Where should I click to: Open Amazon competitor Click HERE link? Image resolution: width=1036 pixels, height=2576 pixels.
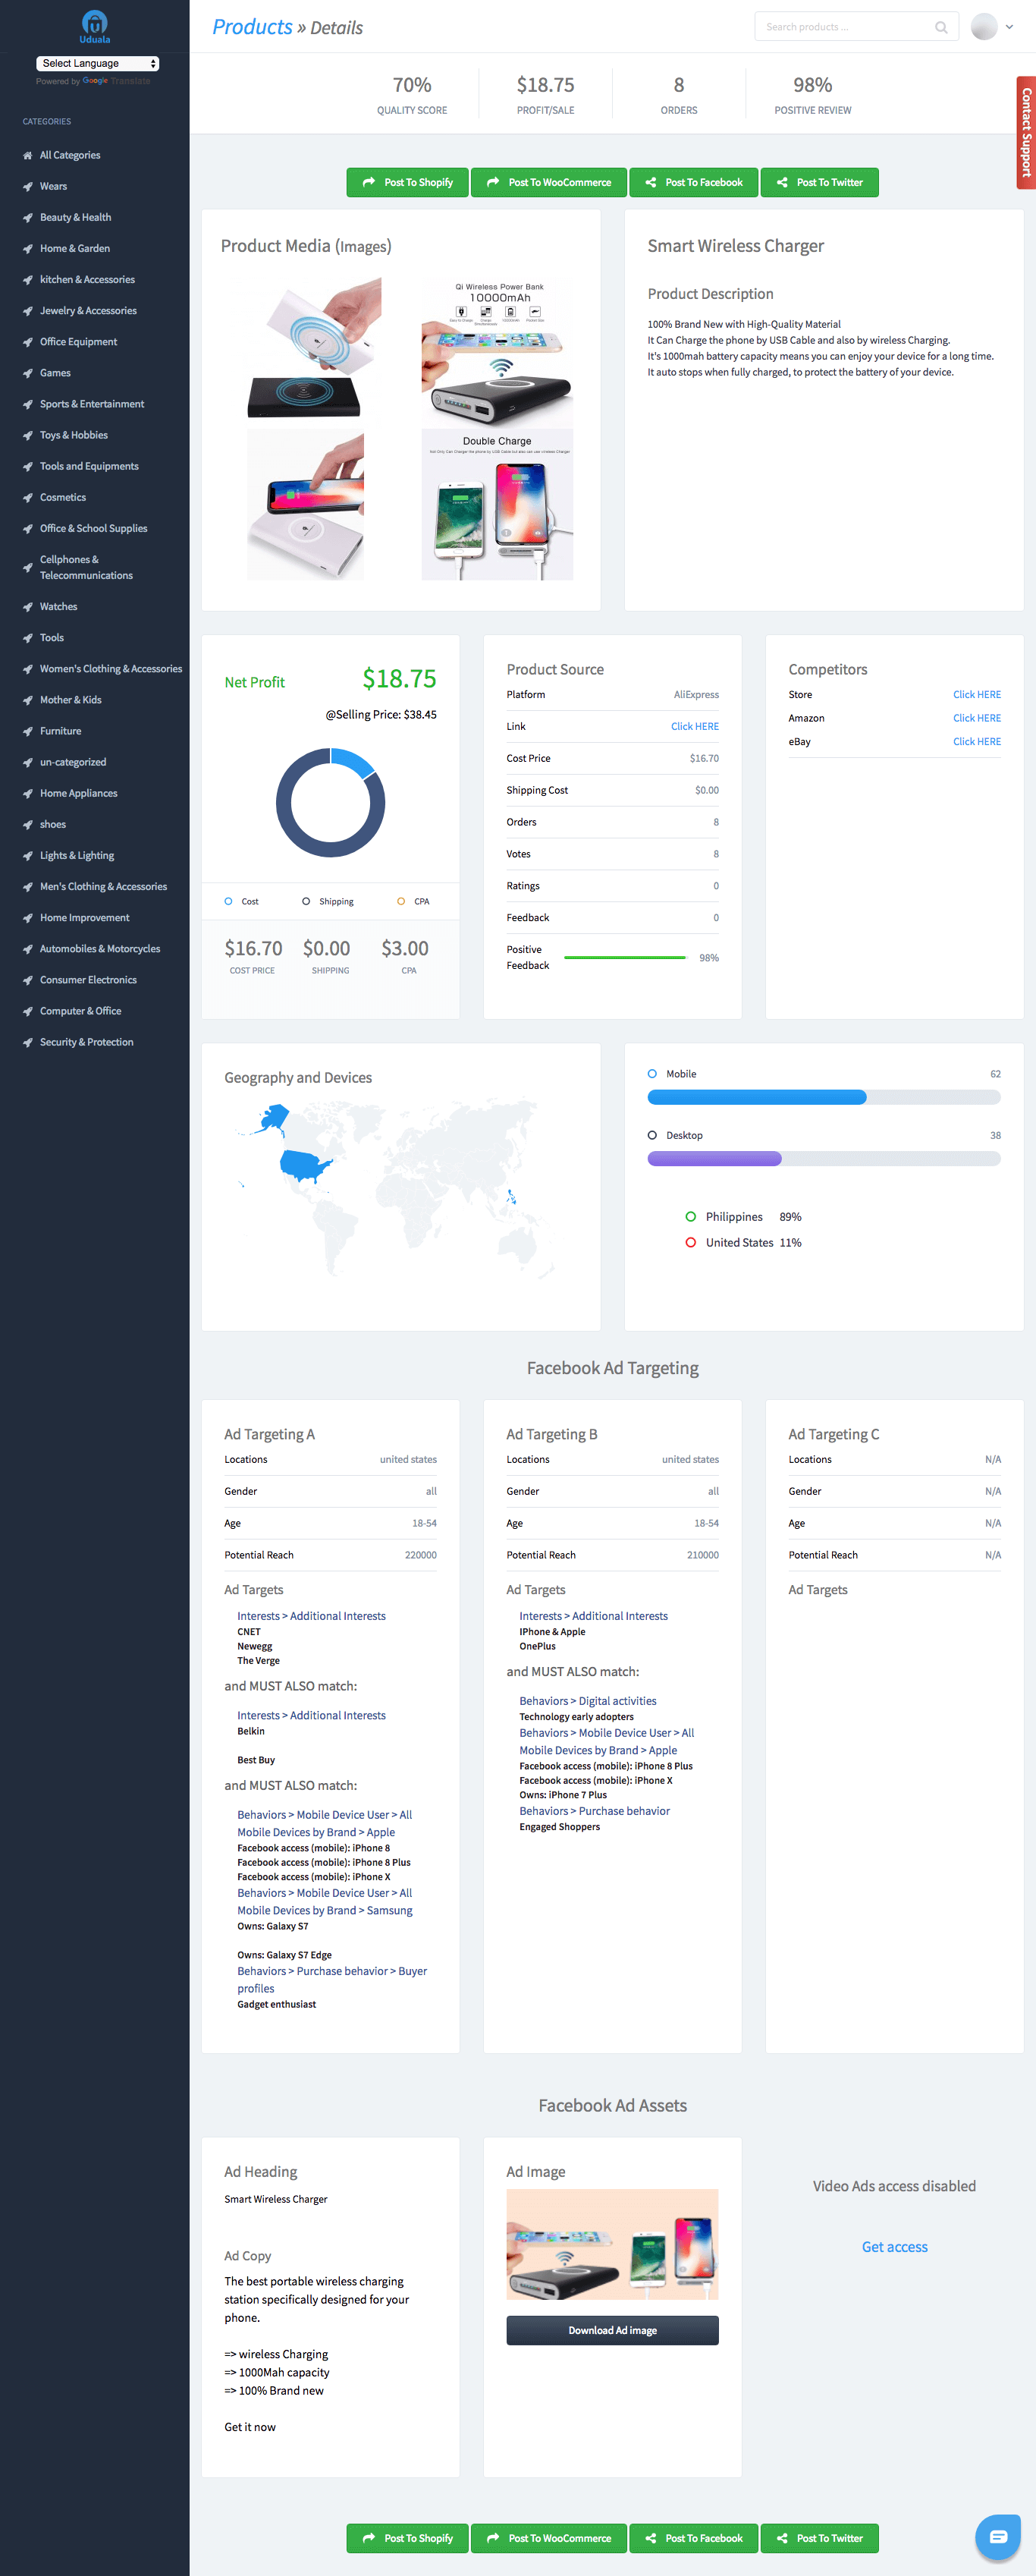click(976, 718)
